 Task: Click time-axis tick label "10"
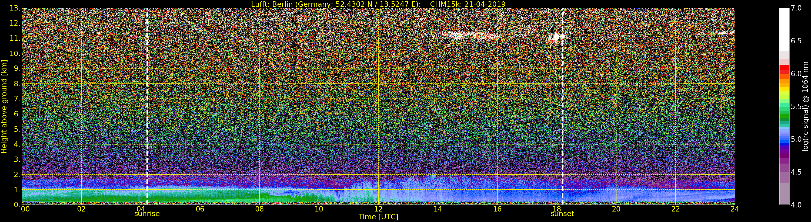319,209
